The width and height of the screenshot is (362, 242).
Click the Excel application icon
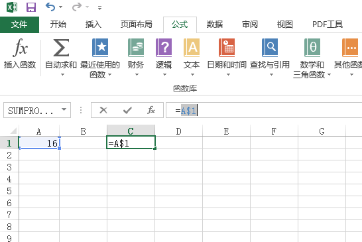[12, 7]
